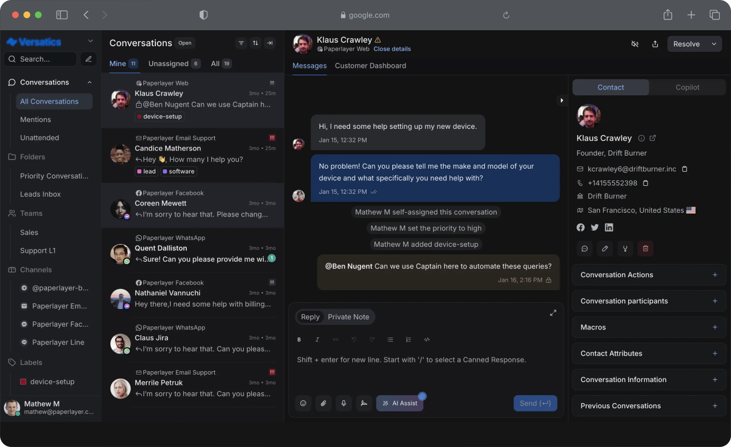Expand the Versatics account switcher chevron

pyautogui.click(x=90, y=41)
